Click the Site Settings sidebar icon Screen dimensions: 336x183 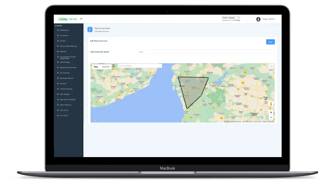point(58,94)
